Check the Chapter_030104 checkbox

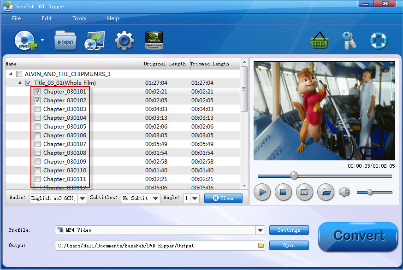click(37, 117)
